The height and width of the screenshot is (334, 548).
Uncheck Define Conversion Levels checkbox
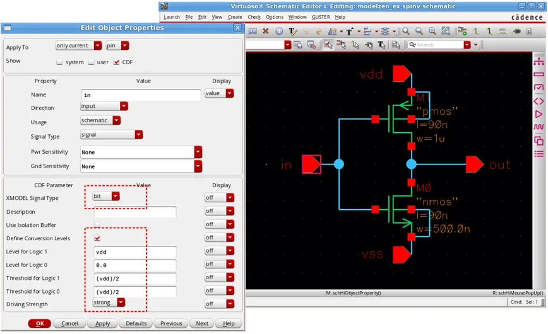point(97,238)
